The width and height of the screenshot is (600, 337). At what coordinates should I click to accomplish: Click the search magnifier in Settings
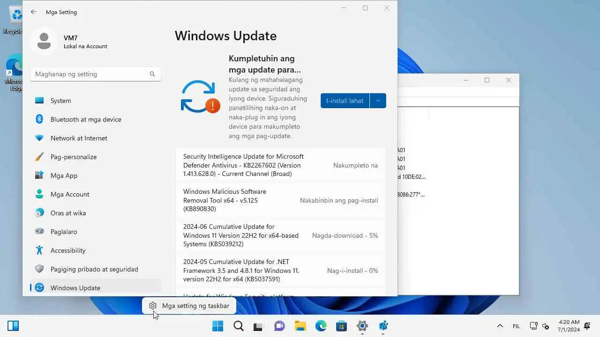coord(152,74)
